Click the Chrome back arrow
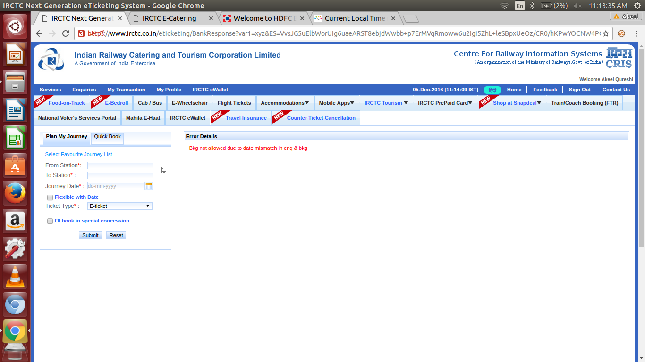The height and width of the screenshot is (362, 645). pyautogui.click(x=40, y=33)
